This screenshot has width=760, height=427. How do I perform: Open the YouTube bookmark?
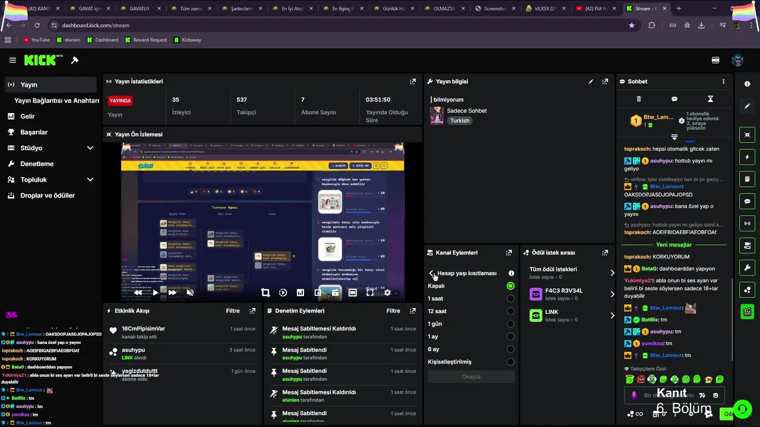pyautogui.click(x=36, y=40)
